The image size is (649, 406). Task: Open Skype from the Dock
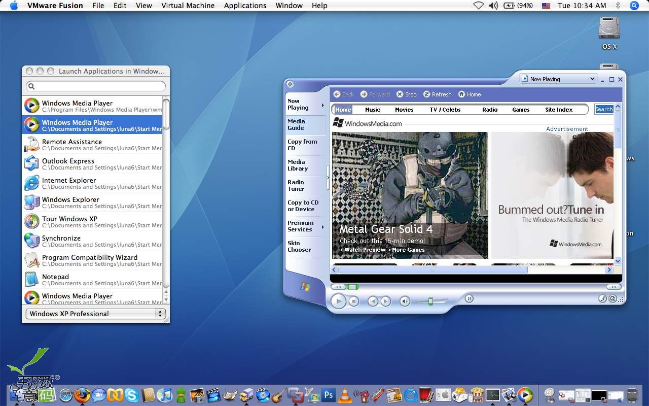pos(132,395)
